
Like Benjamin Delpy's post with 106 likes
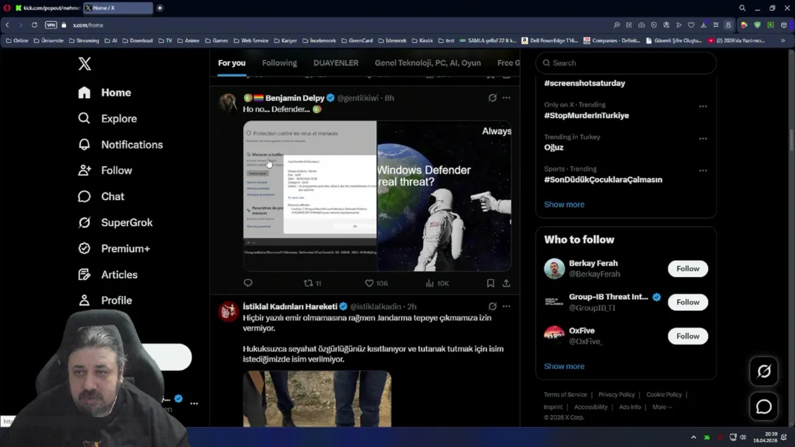click(376, 283)
